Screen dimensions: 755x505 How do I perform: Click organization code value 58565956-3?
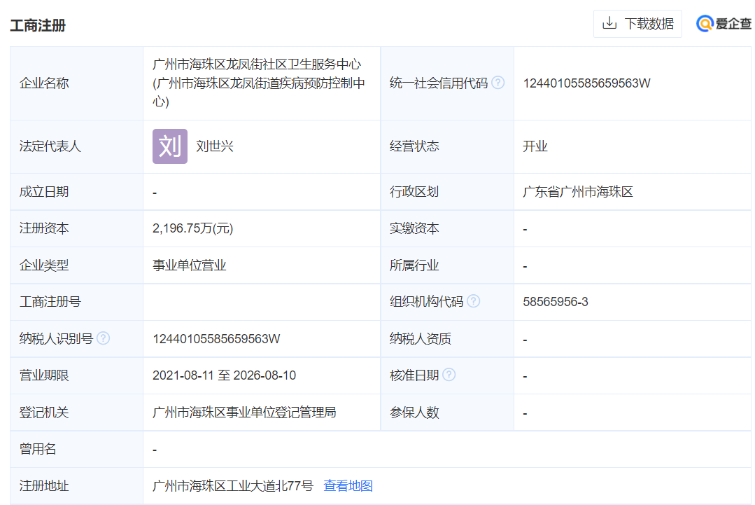555,302
